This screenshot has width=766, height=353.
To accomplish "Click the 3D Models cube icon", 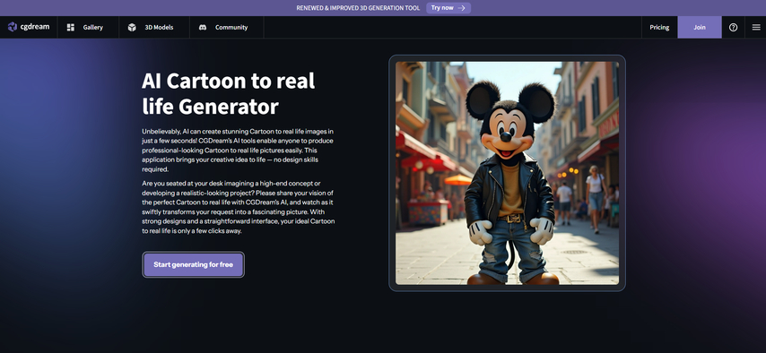I will coord(132,28).
